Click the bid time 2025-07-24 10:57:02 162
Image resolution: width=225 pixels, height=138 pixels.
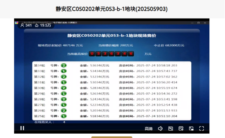(157, 76)
